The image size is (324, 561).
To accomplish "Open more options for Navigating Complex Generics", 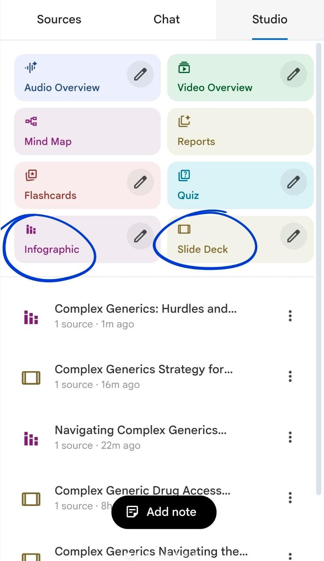I will coord(290,437).
